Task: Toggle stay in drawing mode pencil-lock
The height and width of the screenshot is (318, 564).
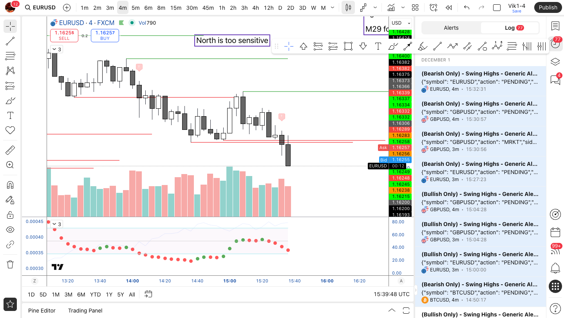Action: coord(10,200)
